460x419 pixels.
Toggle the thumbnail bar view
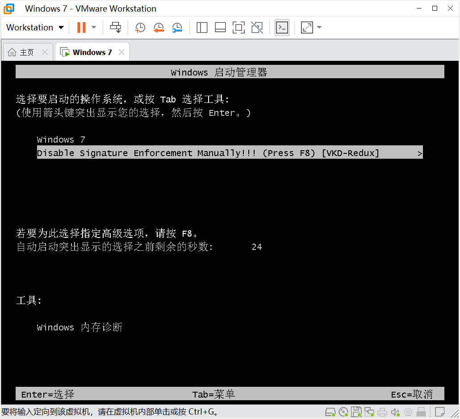pos(220,28)
